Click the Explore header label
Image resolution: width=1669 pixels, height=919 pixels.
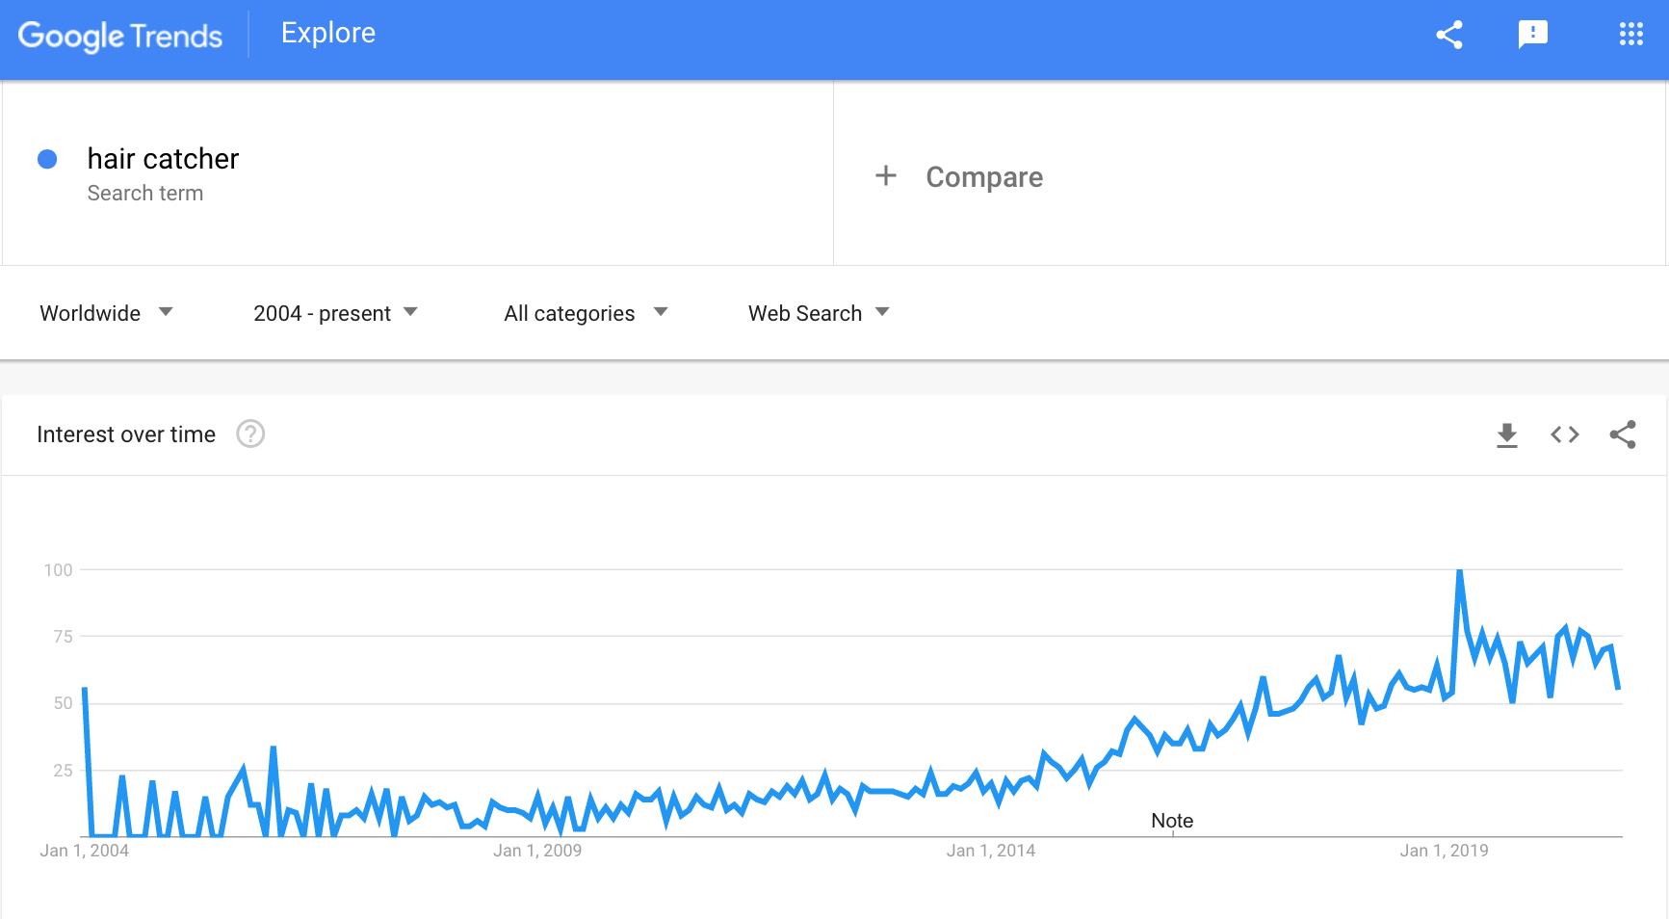click(328, 33)
